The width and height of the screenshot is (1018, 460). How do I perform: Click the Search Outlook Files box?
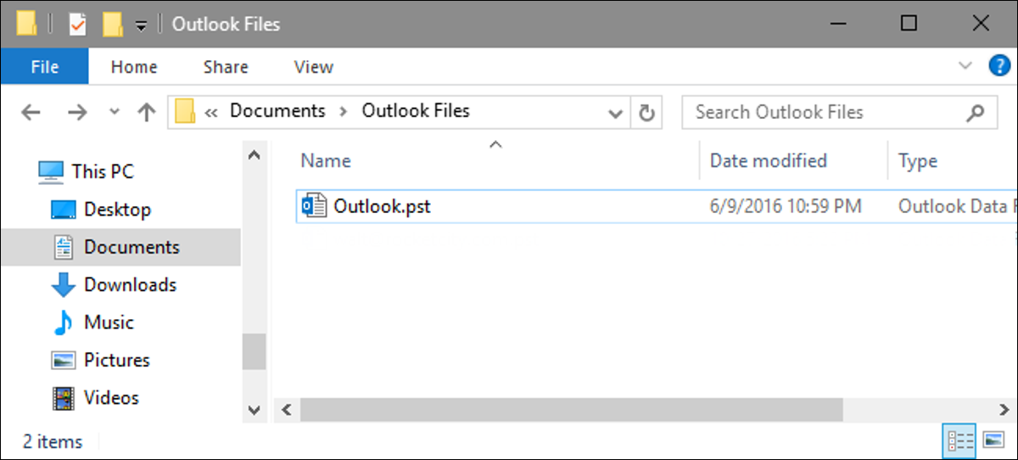(x=839, y=112)
